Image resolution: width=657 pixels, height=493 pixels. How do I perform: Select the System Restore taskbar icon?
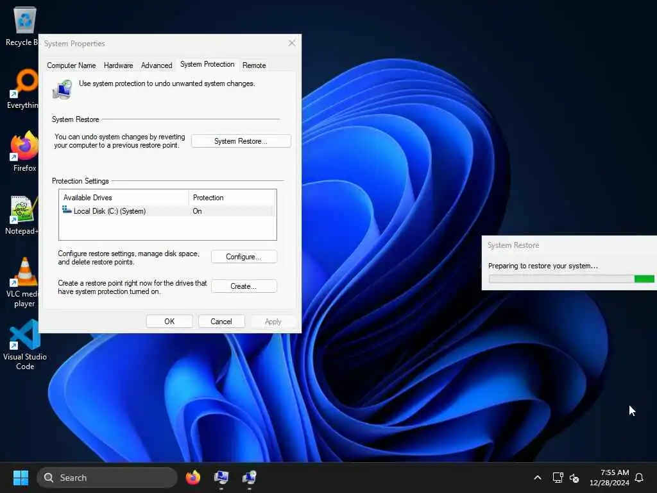pyautogui.click(x=250, y=478)
